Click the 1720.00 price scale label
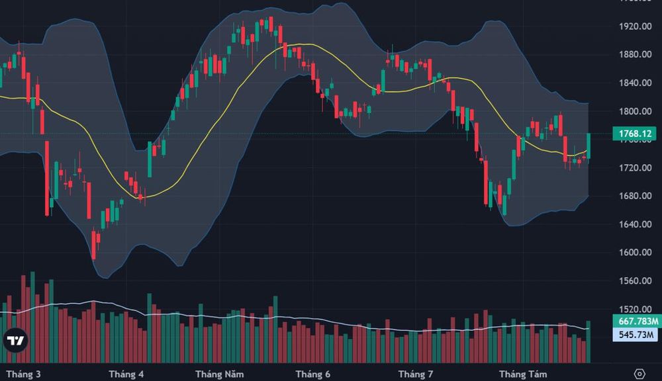This screenshot has width=662, height=381. tap(636, 168)
